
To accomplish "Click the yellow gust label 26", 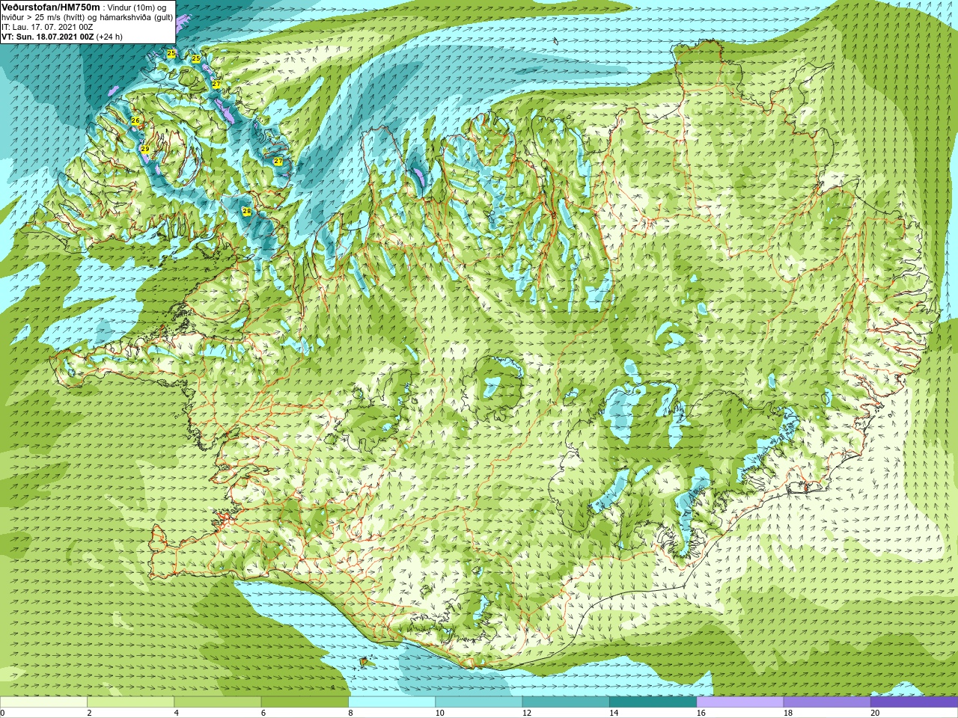I will 135,120.
